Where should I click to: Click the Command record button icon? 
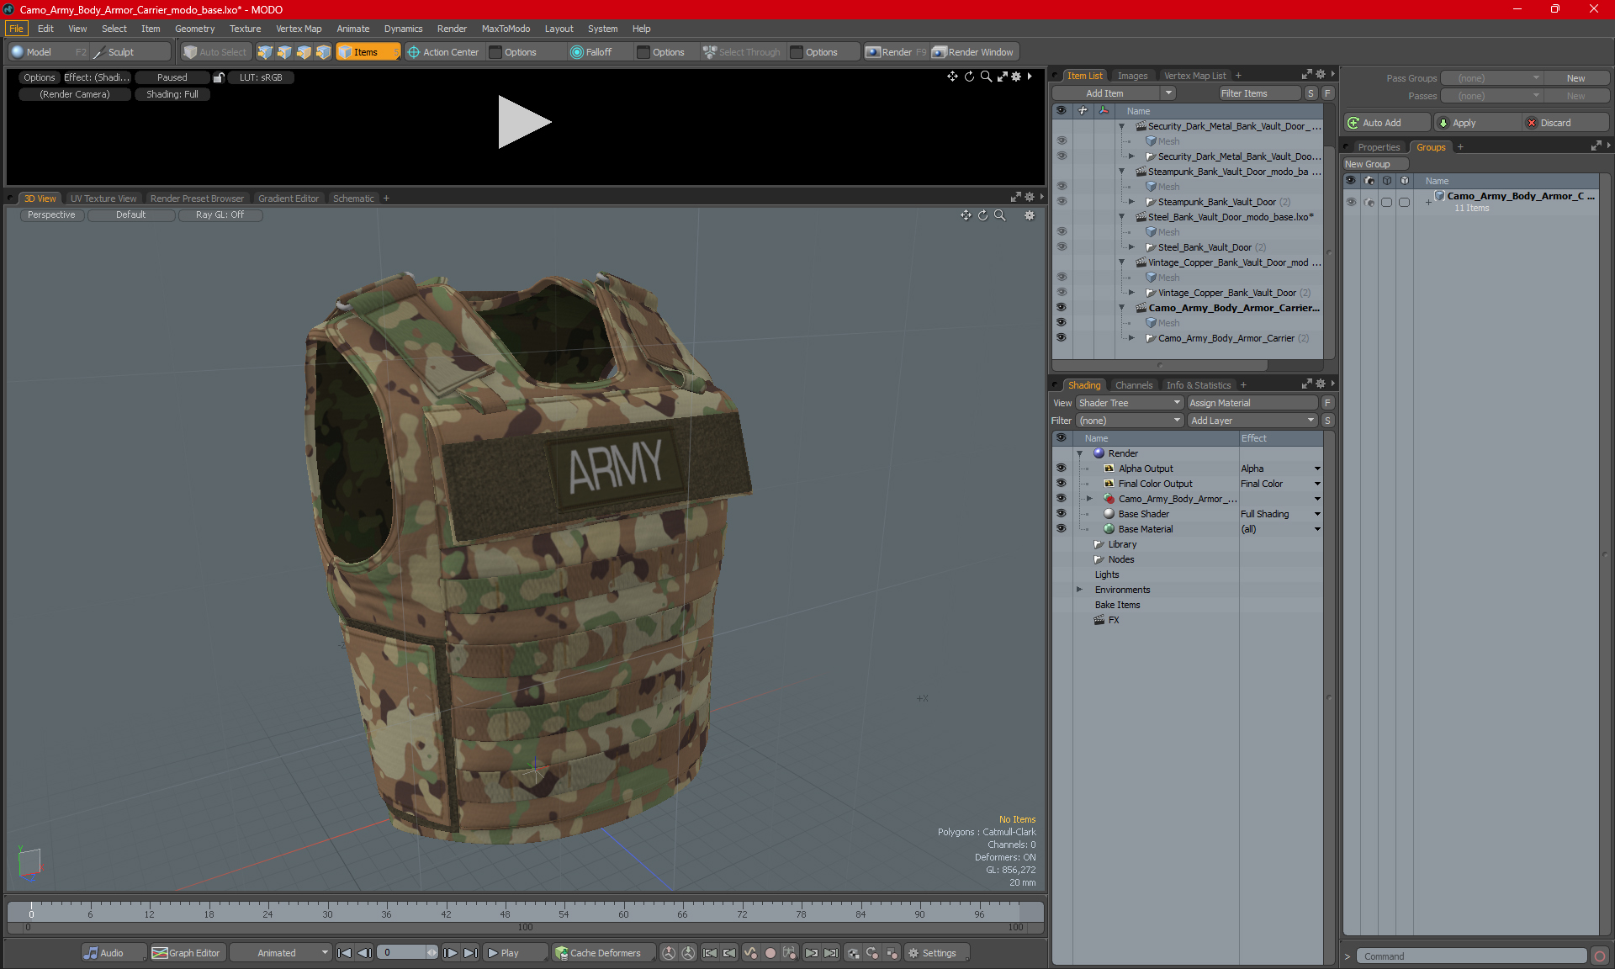tap(1600, 956)
